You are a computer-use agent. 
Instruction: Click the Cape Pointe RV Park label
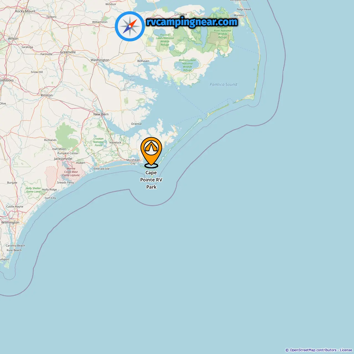tap(151, 180)
